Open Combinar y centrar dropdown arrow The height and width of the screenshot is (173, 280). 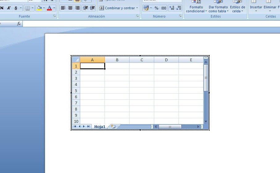pos(137,8)
